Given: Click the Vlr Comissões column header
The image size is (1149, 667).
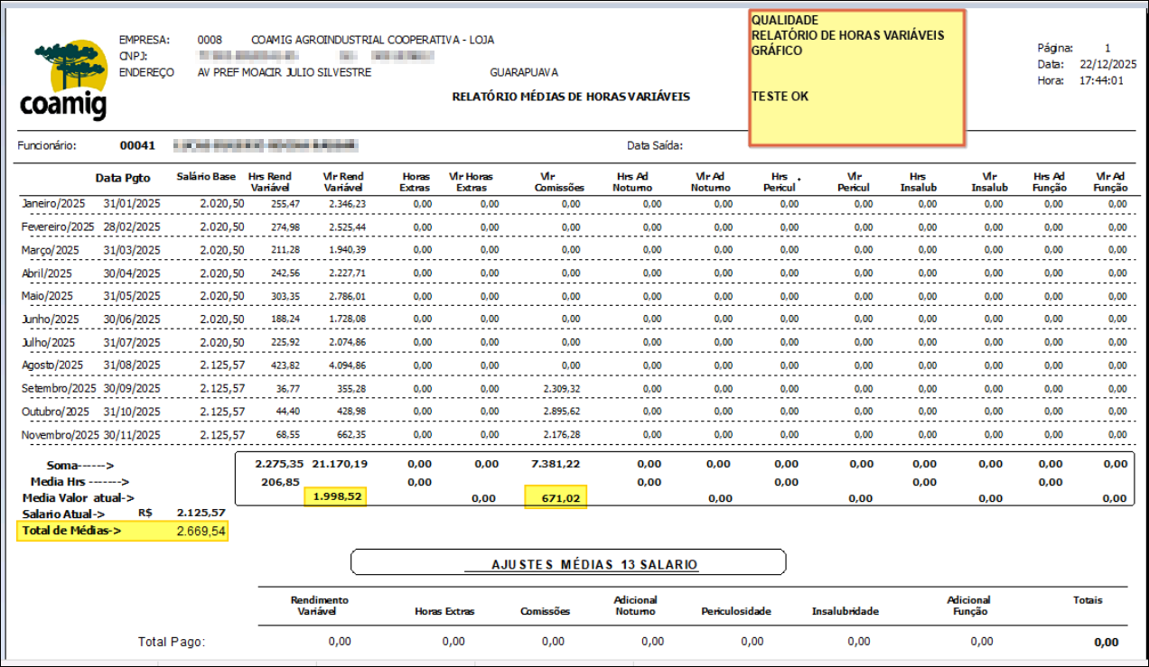Looking at the screenshot, I should click(x=560, y=182).
